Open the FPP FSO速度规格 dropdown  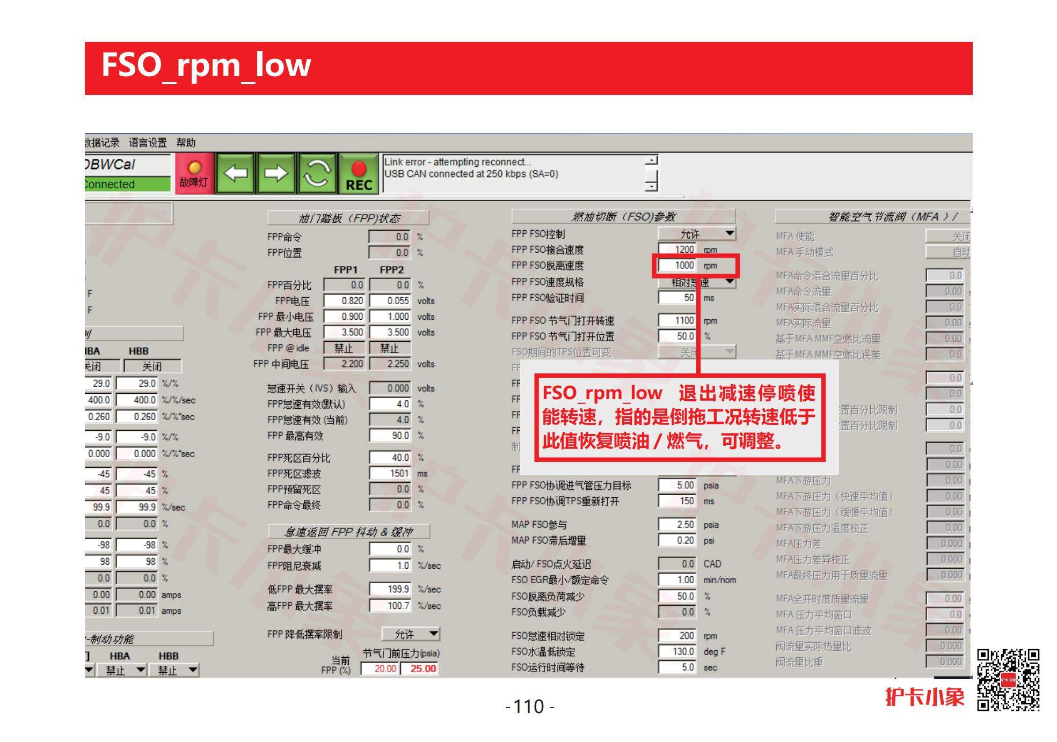pyautogui.click(x=697, y=282)
